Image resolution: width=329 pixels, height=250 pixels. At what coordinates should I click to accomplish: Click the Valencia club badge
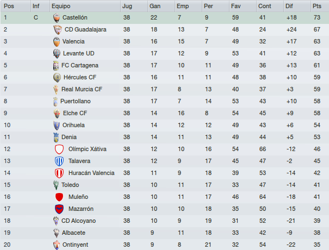point(57,42)
